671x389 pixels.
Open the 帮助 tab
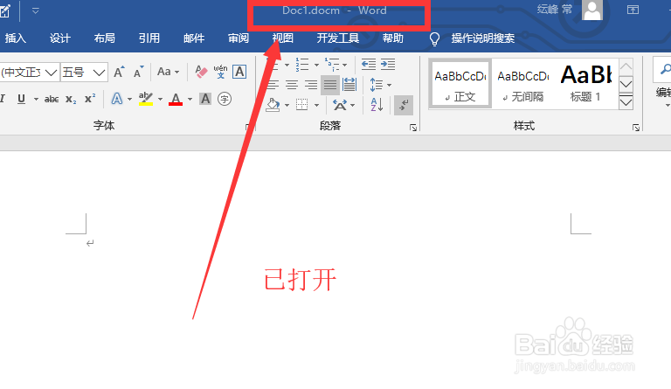(x=393, y=38)
